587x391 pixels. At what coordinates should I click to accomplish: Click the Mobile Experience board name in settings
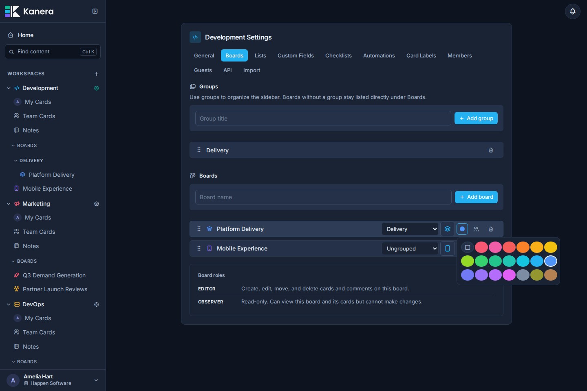click(x=242, y=248)
